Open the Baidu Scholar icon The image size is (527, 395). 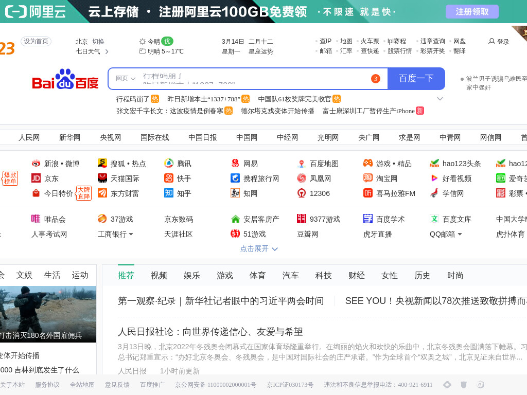368,219
